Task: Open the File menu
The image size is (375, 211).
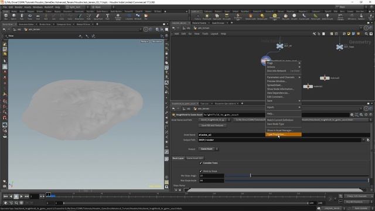Action: coord(5,7)
